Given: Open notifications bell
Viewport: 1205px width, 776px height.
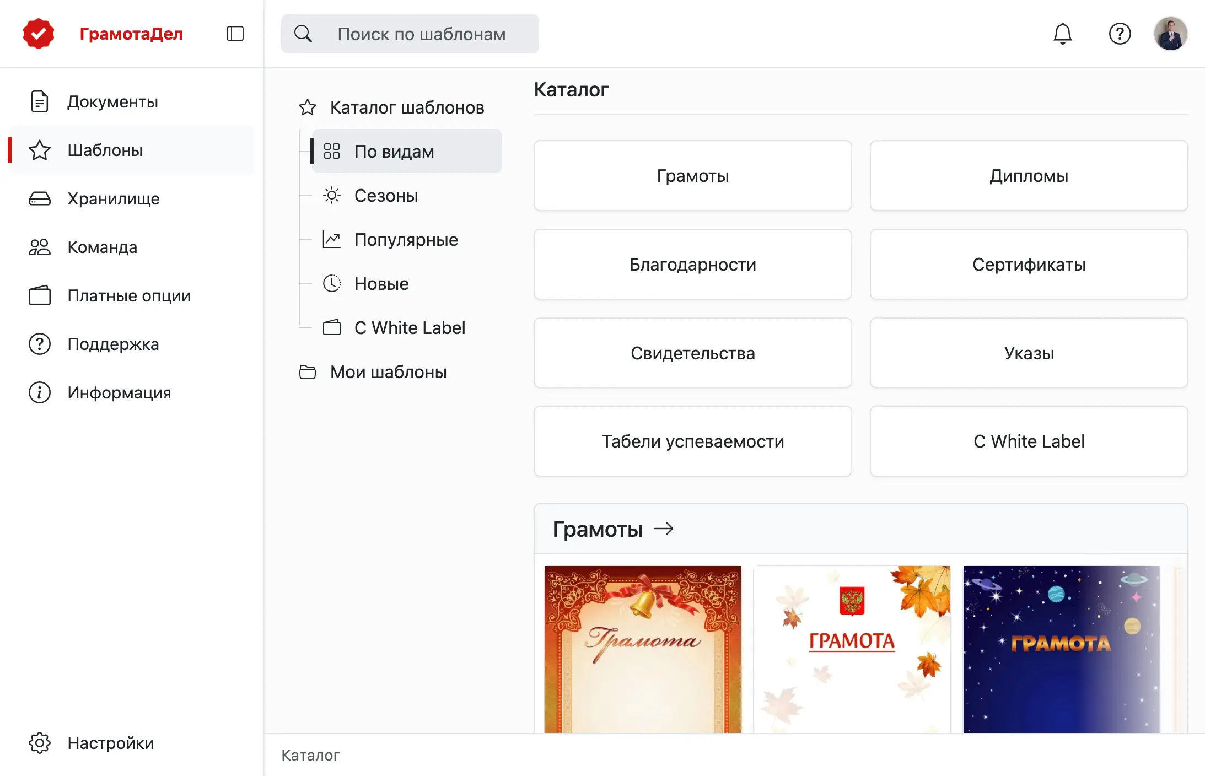Looking at the screenshot, I should [x=1062, y=34].
